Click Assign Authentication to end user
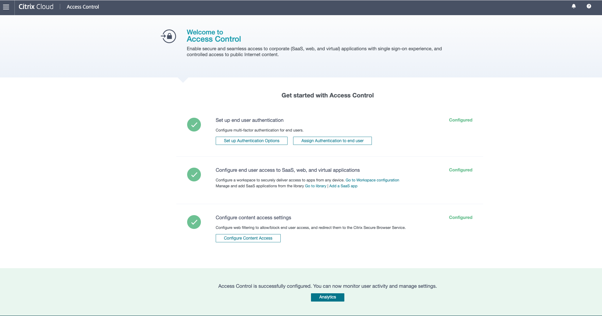This screenshot has height=316, width=602. [x=332, y=141]
